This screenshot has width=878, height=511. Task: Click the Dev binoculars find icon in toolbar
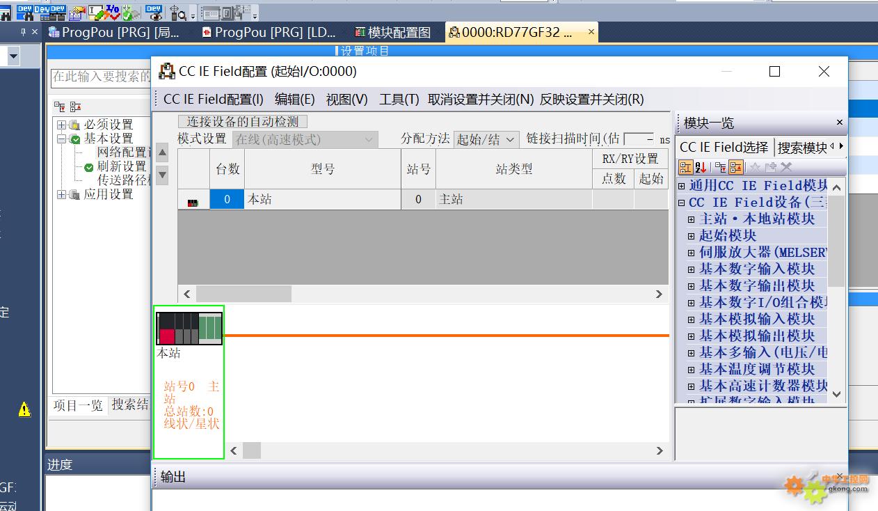click(24, 12)
